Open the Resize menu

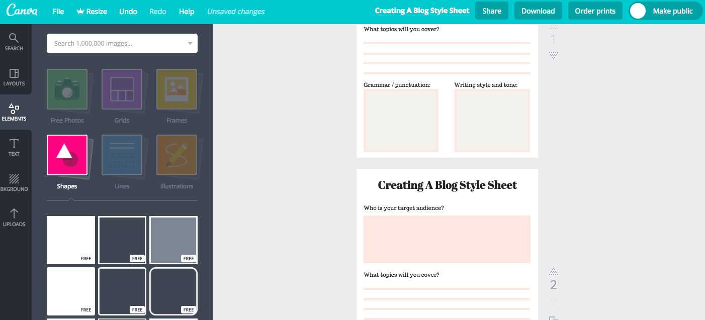click(91, 11)
